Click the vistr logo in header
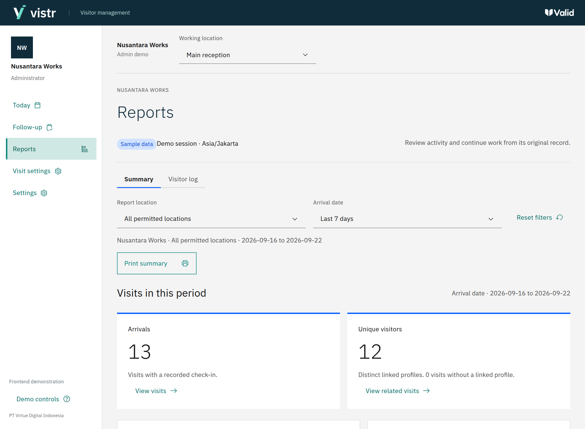Screen dimensions: 585x429 pos(35,12)
